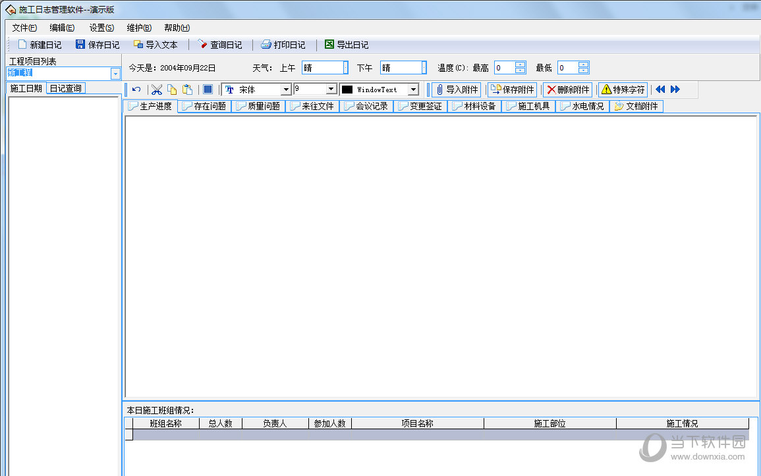
Task: Click 导入附件 import attachment button
Action: 457,90
